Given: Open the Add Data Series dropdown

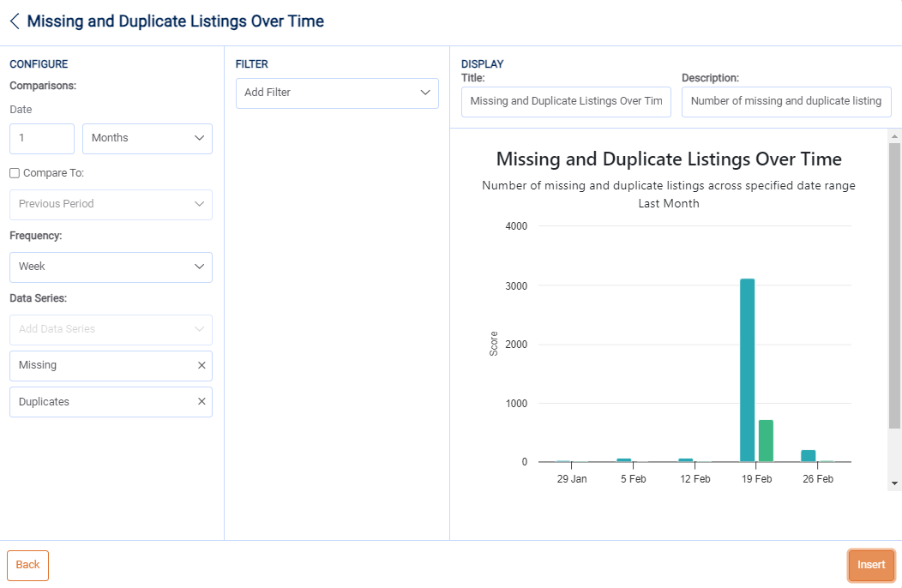Looking at the screenshot, I should (x=111, y=329).
